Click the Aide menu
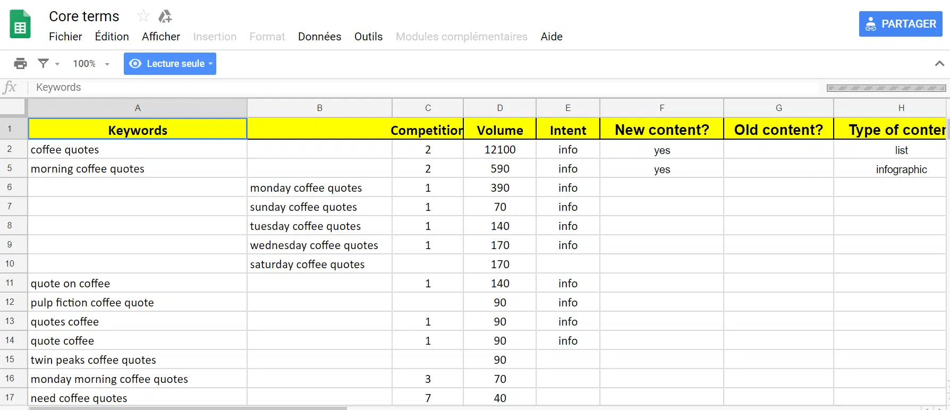The image size is (950, 410). [551, 37]
